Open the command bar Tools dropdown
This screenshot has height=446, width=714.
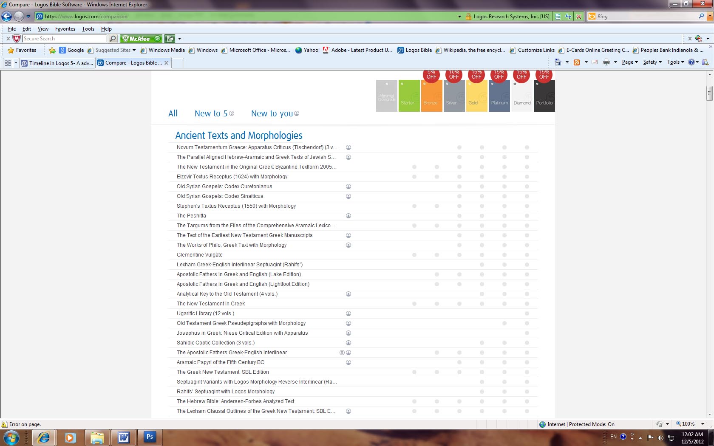(676, 62)
